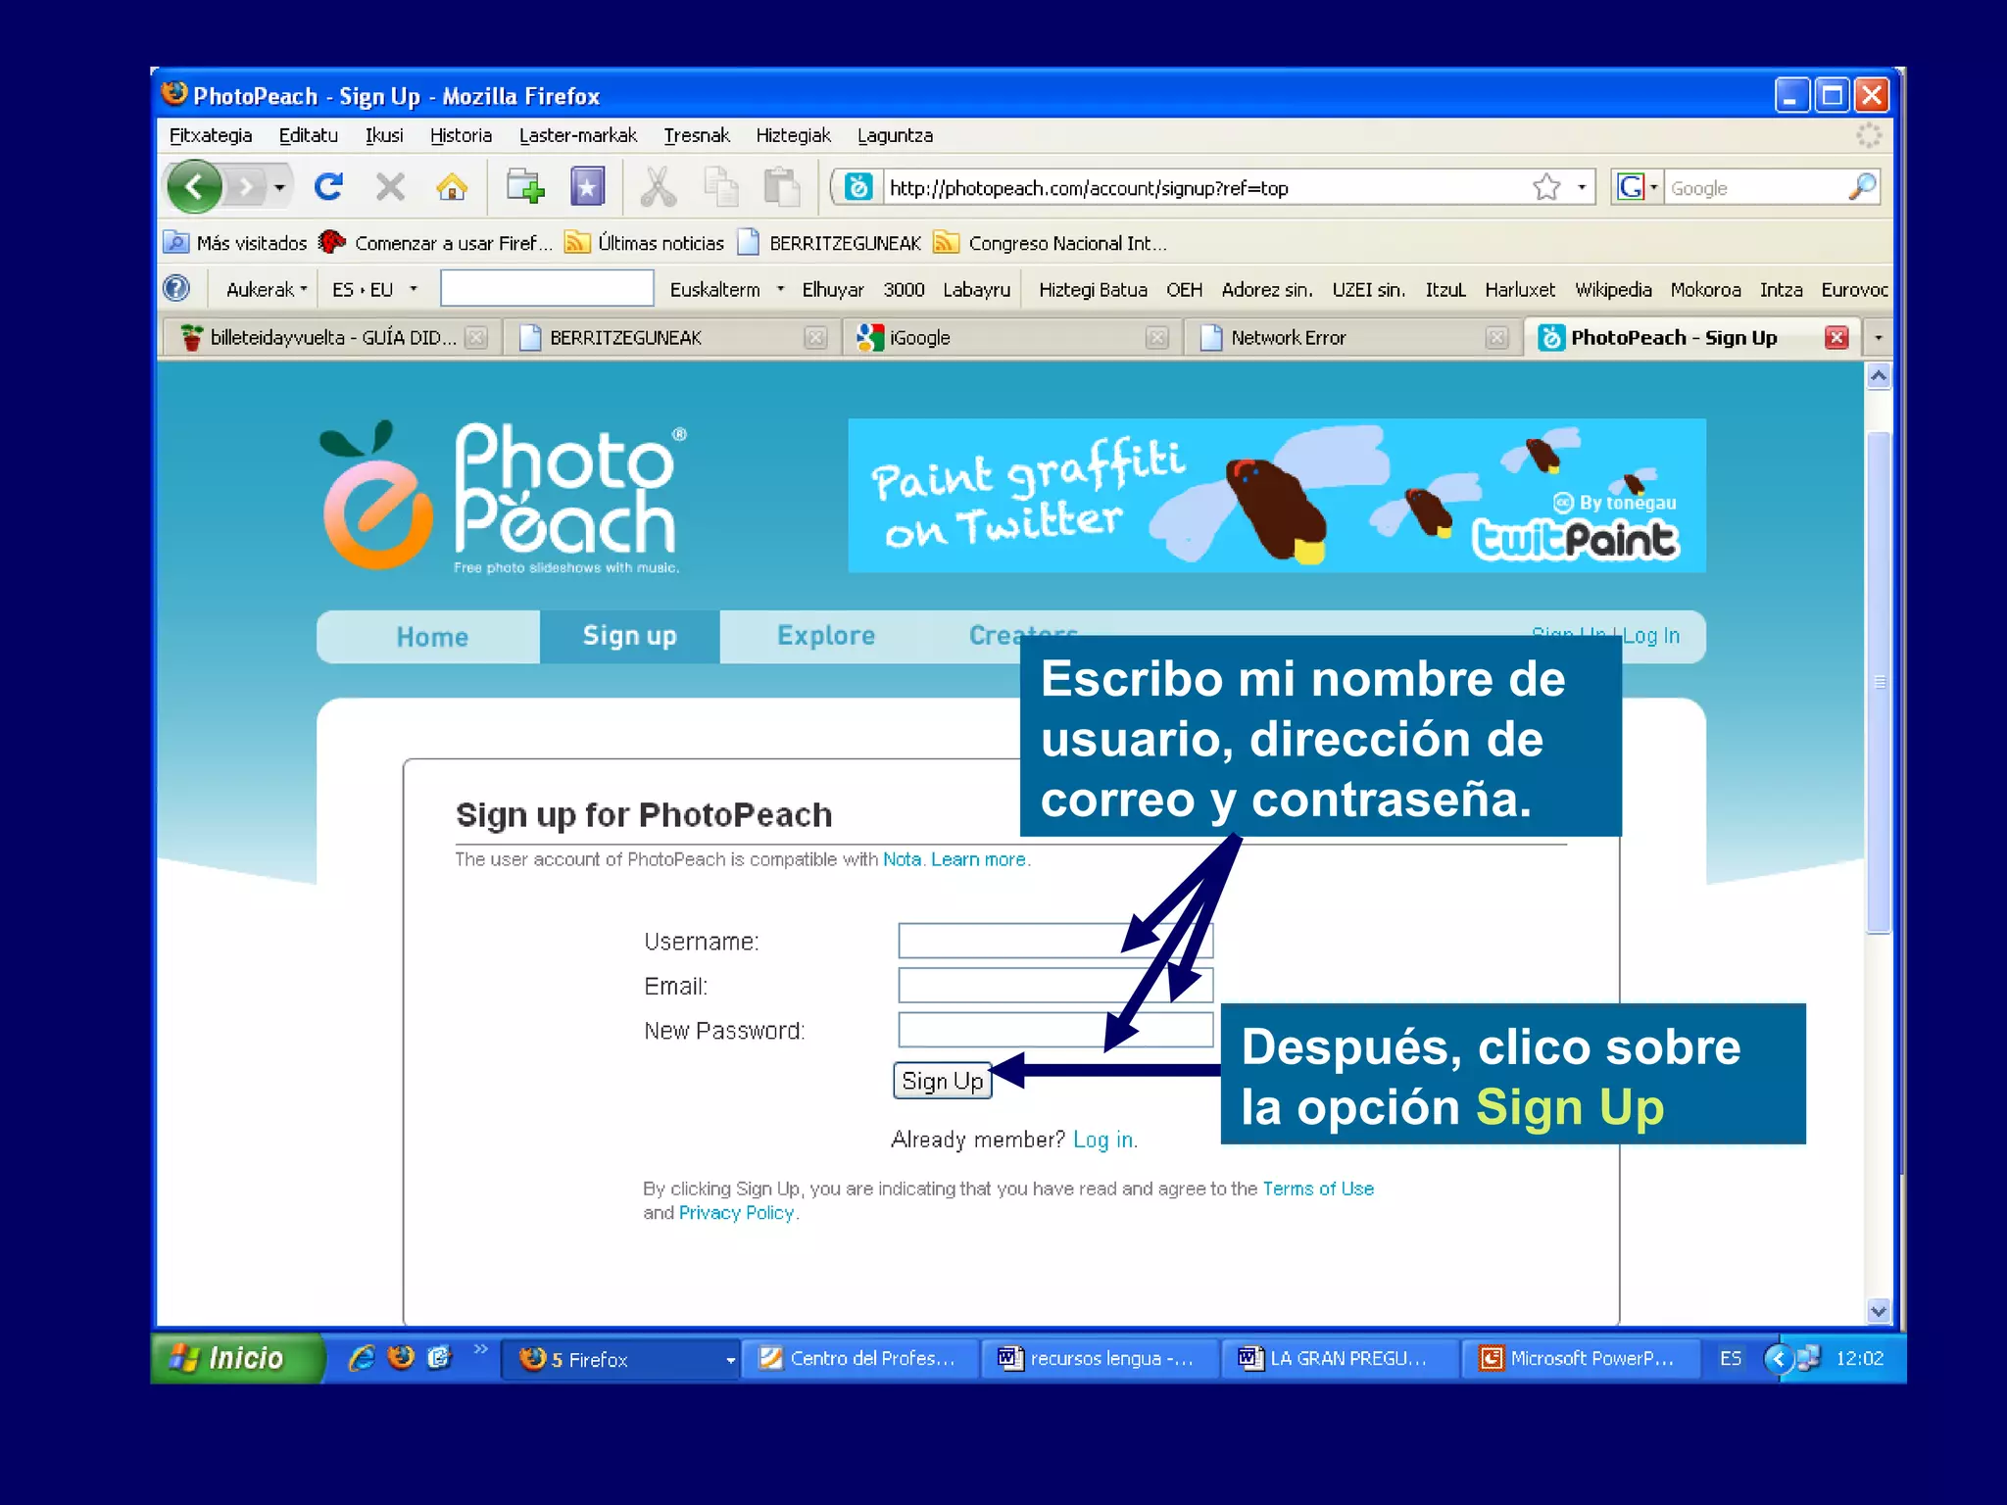Image resolution: width=2007 pixels, height=1505 pixels.
Task: Launch Internet Explorer from quick launch
Action: (x=362, y=1358)
